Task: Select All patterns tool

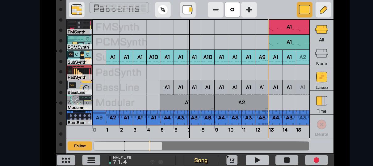Action: coord(321,32)
